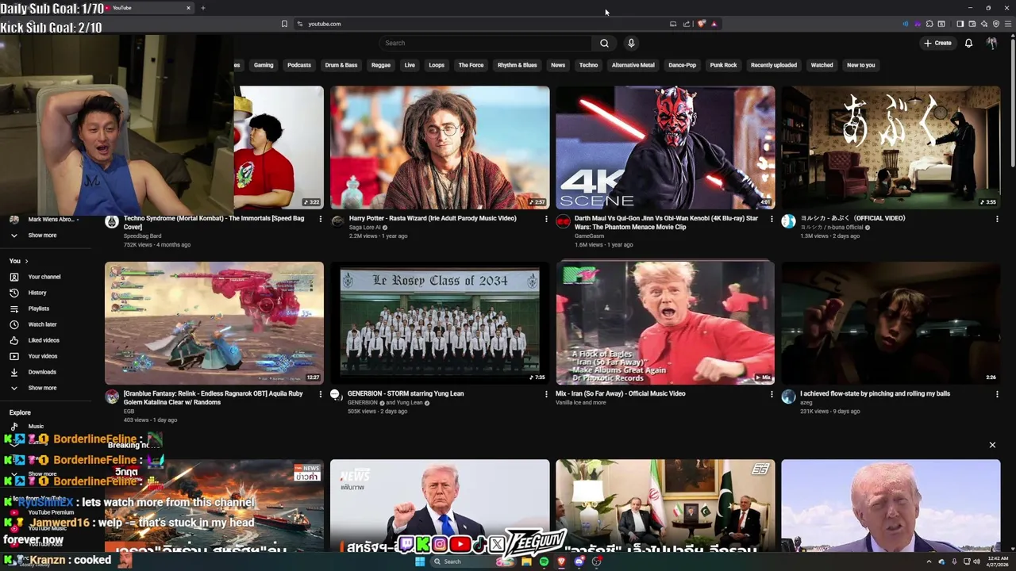Open options menu for Granblue Fantasy video

(321, 394)
